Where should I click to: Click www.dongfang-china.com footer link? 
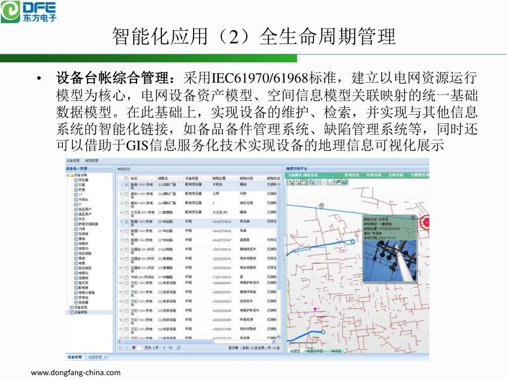point(76,373)
